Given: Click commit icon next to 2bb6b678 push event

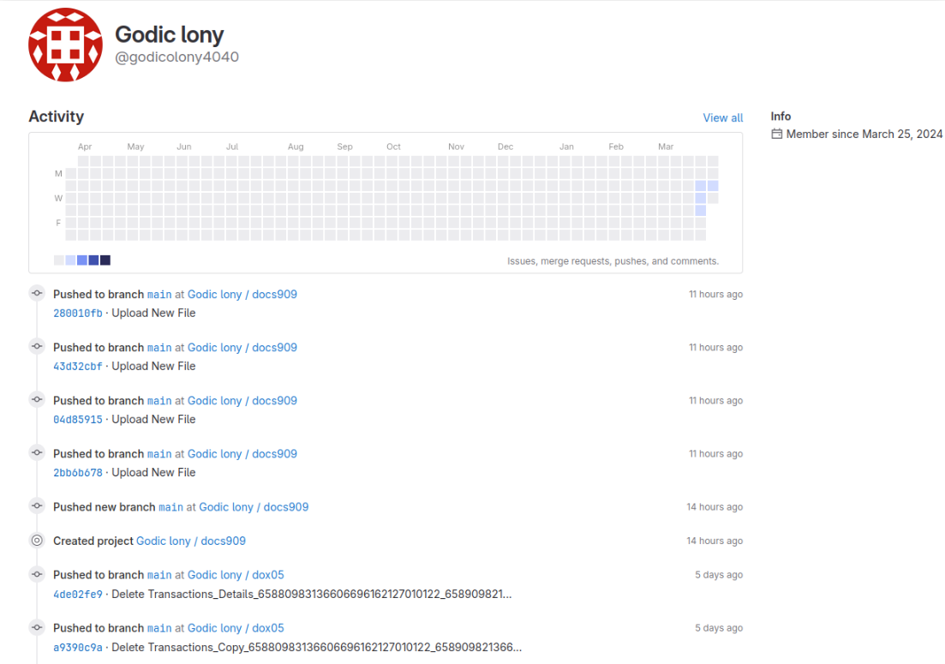Looking at the screenshot, I should 37,452.
